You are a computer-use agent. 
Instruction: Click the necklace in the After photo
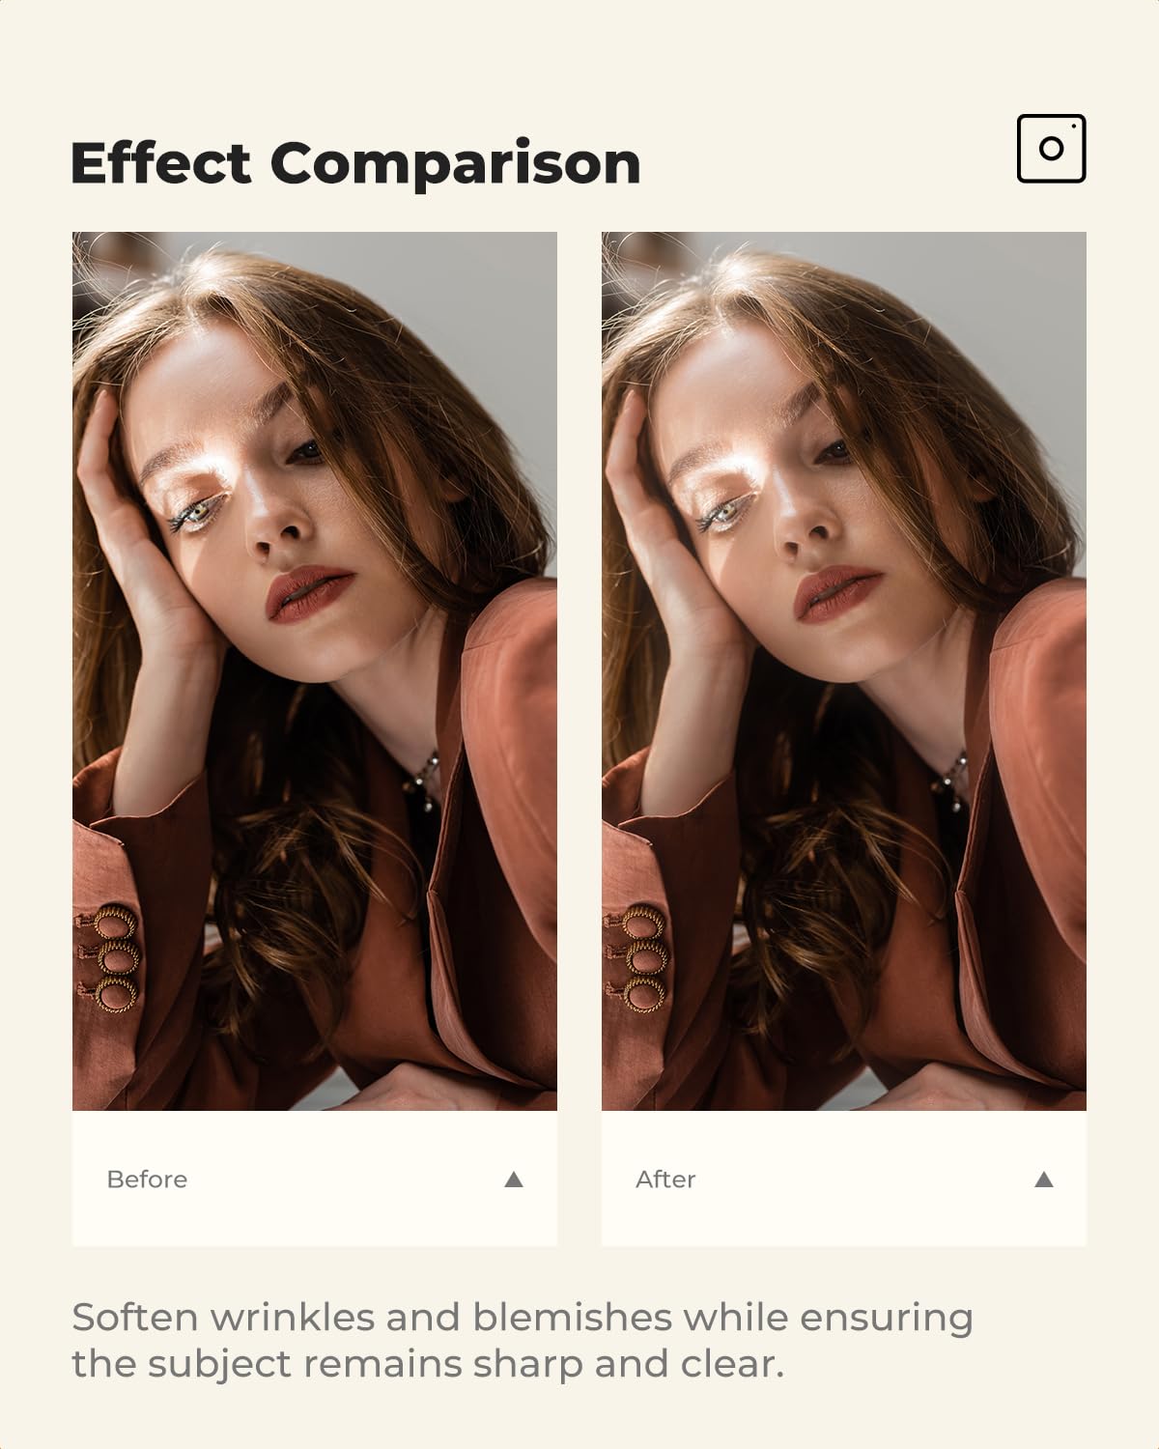pyautogui.click(x=954, y=773)
